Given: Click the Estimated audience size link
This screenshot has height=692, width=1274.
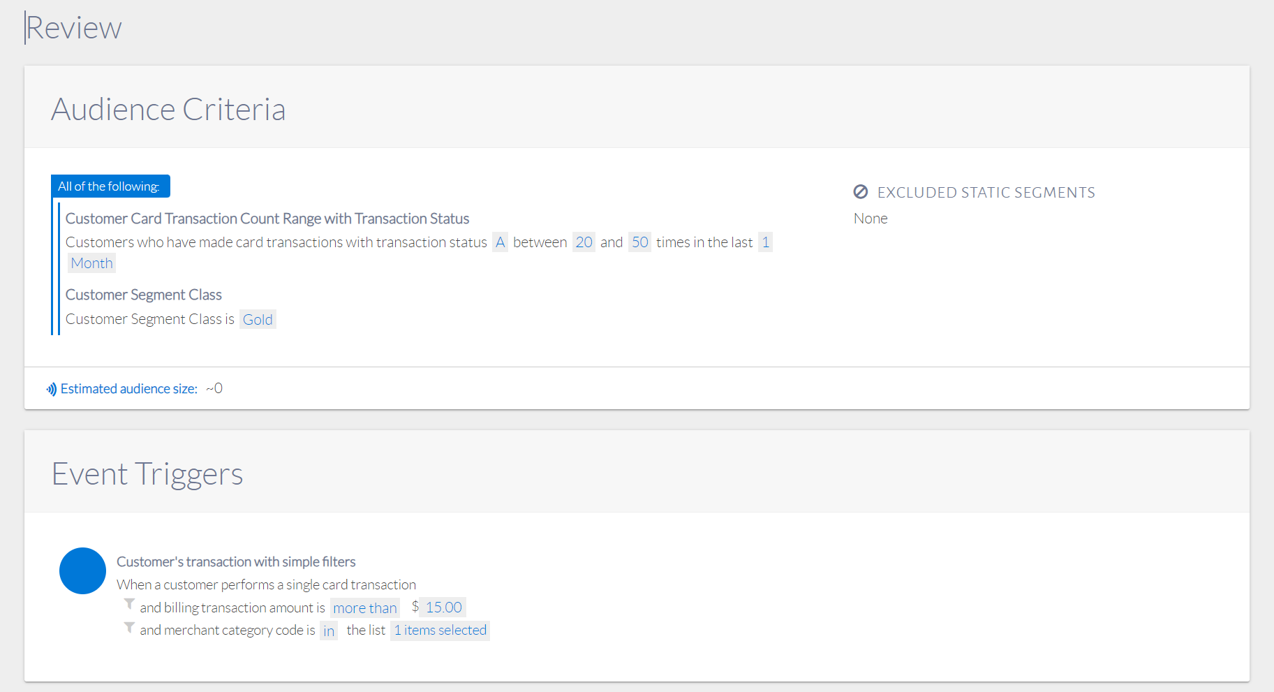Looking at the screenshot, I should pyautogui.click(x=129, y=389).
